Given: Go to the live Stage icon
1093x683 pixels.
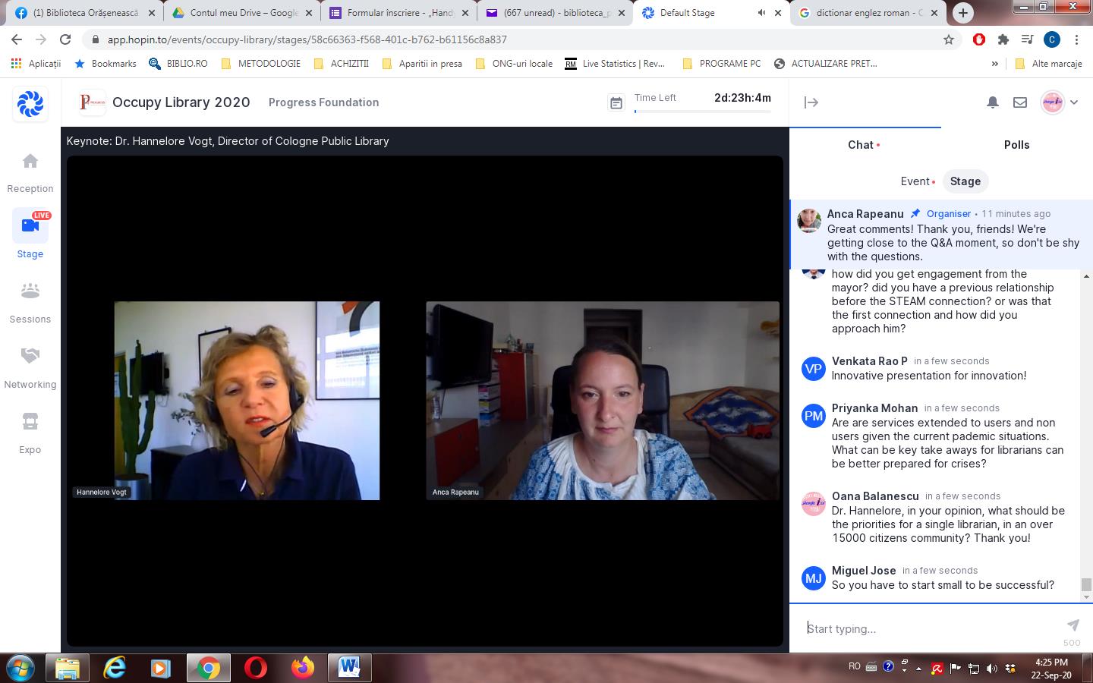Looking at the screenshot, I should 30,225.
